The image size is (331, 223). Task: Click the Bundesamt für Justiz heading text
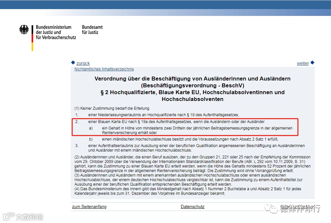click(92, 30)
